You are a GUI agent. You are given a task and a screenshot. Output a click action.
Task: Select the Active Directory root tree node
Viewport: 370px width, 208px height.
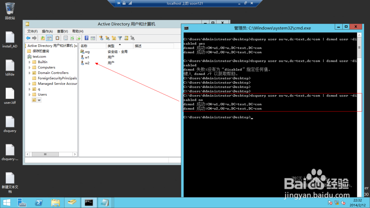(x=51, y=46)
